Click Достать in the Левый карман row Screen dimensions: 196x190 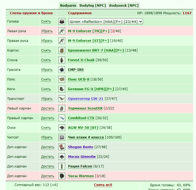click(x=48, y=108)
